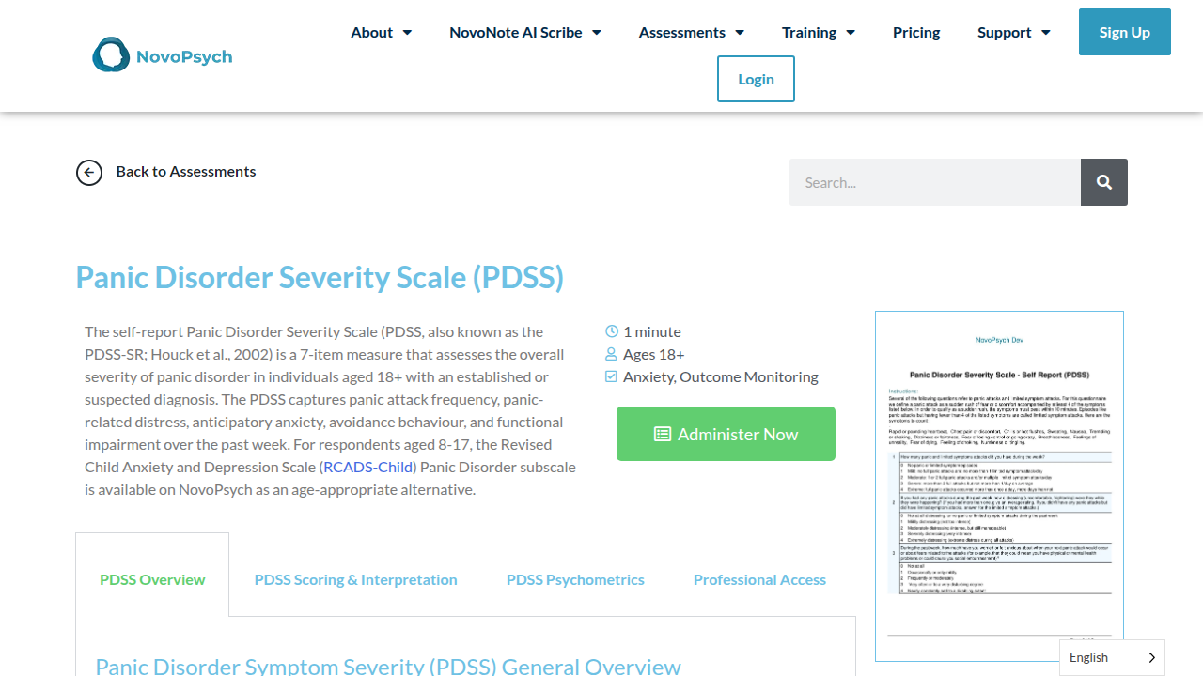Viewport: 1203px width, 676px height.
Task: Focus the Search input field
Action: pos(935,182)
